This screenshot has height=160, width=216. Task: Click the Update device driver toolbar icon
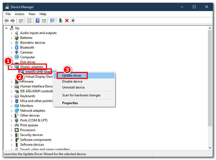click(x=61, y=21)
